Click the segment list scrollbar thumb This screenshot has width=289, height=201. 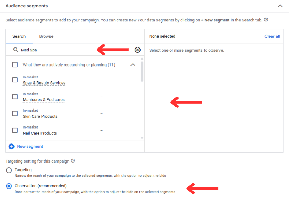click(142, 72)
